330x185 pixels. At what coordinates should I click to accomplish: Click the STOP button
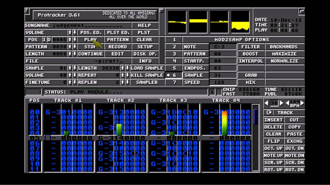(91, 47)
